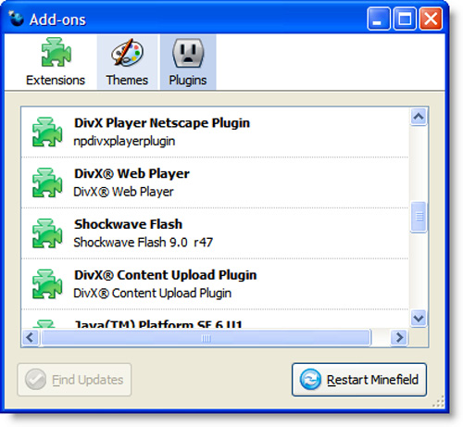Select the Plugins outlet icon
This screenshot has width=463, height=427.
[188, 53]
